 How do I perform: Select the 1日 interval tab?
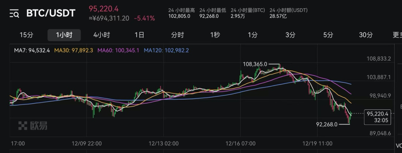coord(139,35)
